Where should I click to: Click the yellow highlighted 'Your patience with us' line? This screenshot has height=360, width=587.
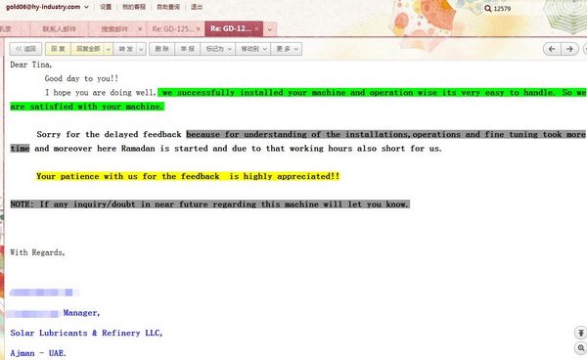point(188,176)
